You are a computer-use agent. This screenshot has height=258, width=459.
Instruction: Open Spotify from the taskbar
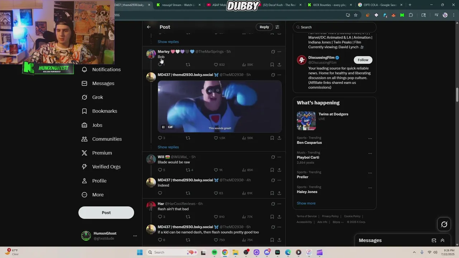pyautogui.click(x=214, y=252)
